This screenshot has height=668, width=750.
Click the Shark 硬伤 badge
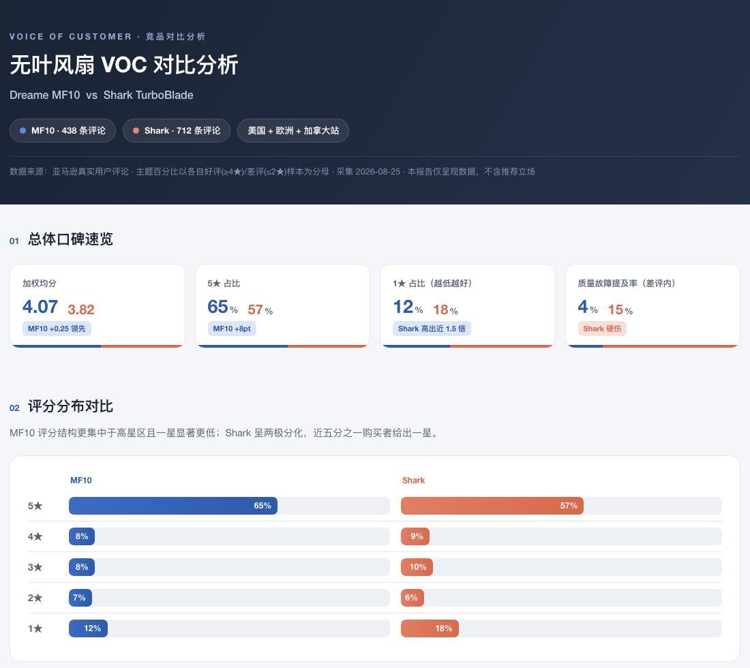(x=602, y=329)
